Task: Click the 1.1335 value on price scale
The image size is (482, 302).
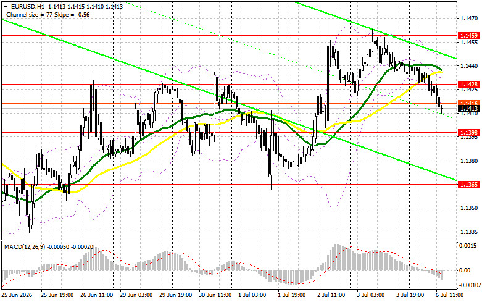Action: pyautogui.click(x=469, y=232)
